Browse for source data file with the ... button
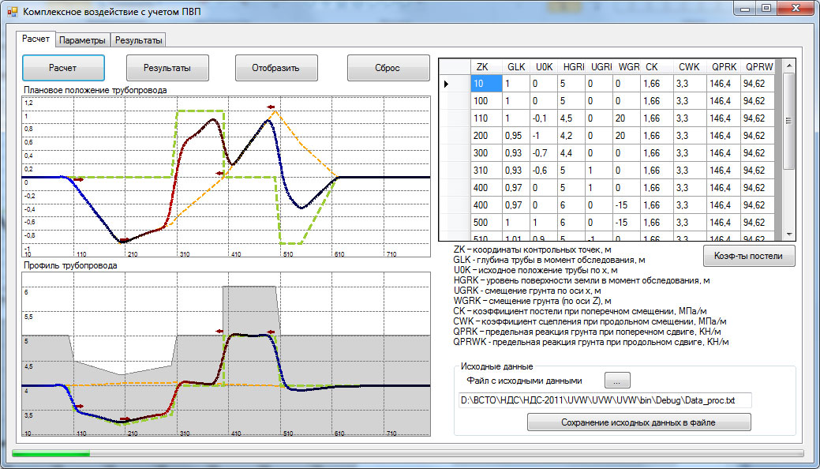This screenshot has height=469, width=820. (618, 381)
